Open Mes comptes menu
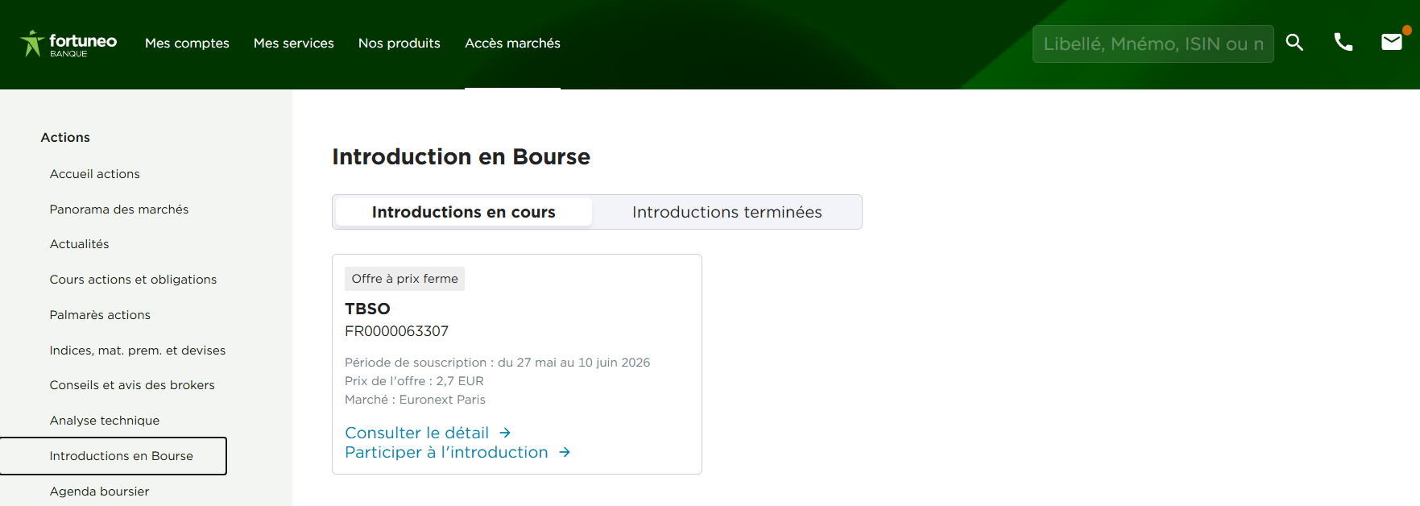This screenshot has width=1420, height=506. point(187,44)
